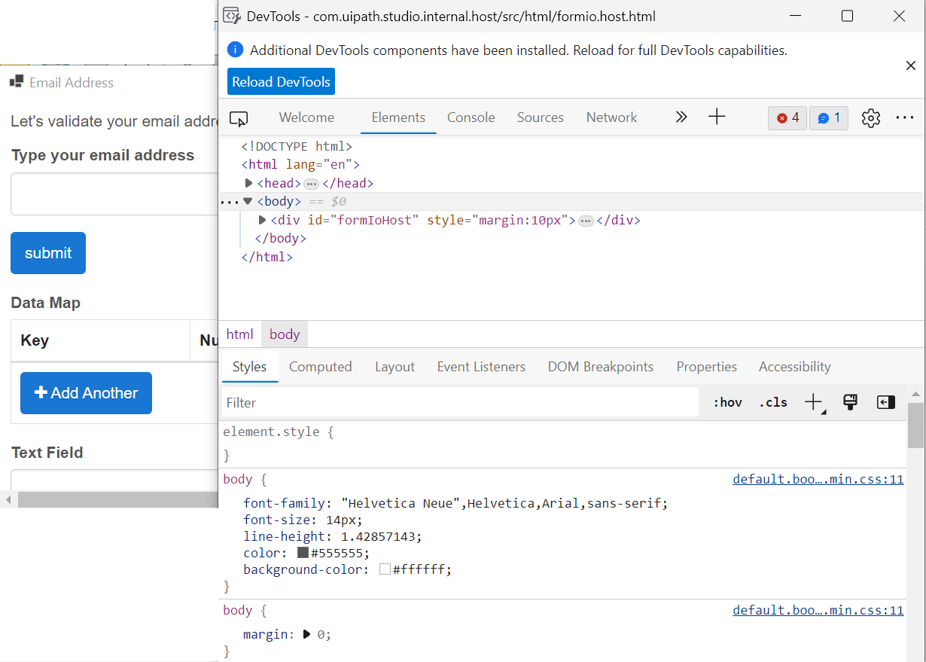Click the styles Filter input field
The image size is (926, 662).
coord(459,402)
